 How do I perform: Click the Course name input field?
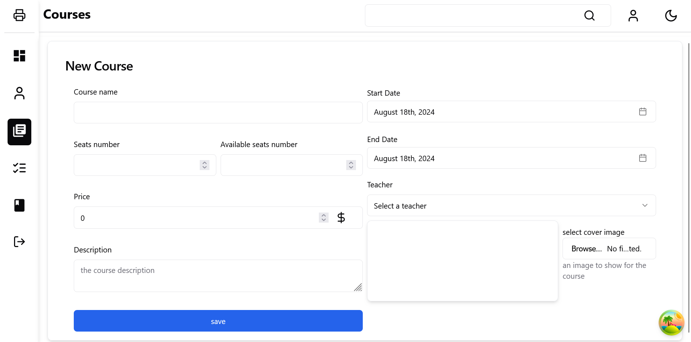pos(218,113)
